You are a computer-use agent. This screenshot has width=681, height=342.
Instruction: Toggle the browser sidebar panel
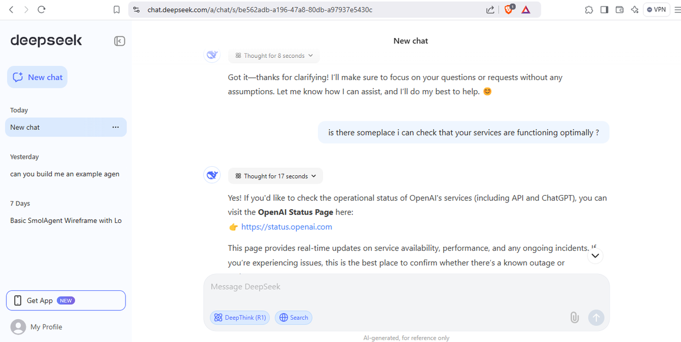point(604,10)
